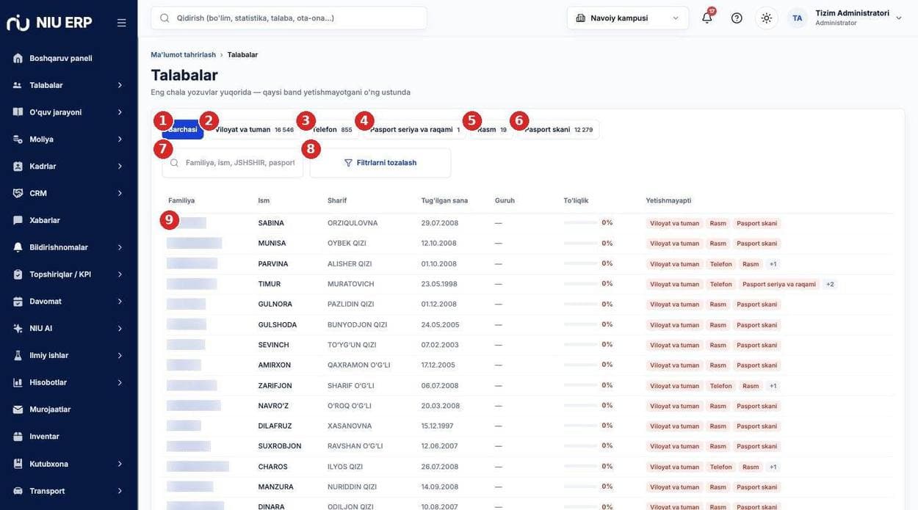Viewport: 918px width, 510px height.
Task: Filter by Pasport seriya va raqami tab
Action: [x=414, y=130]
